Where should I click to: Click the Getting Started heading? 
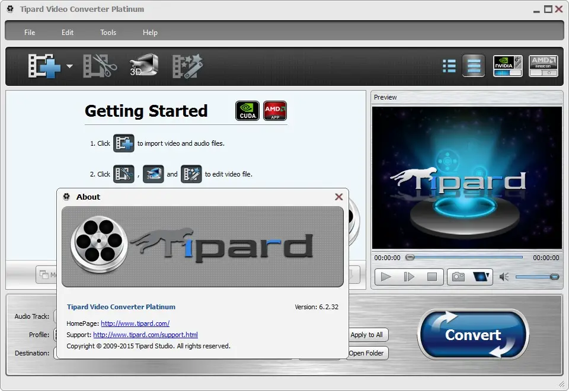(146, 111)
